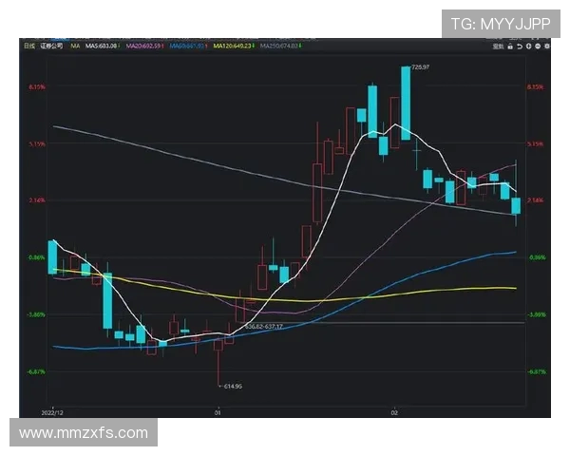Select the MA5 moving average value
570x456 pixels.
[x=103, y=46]
